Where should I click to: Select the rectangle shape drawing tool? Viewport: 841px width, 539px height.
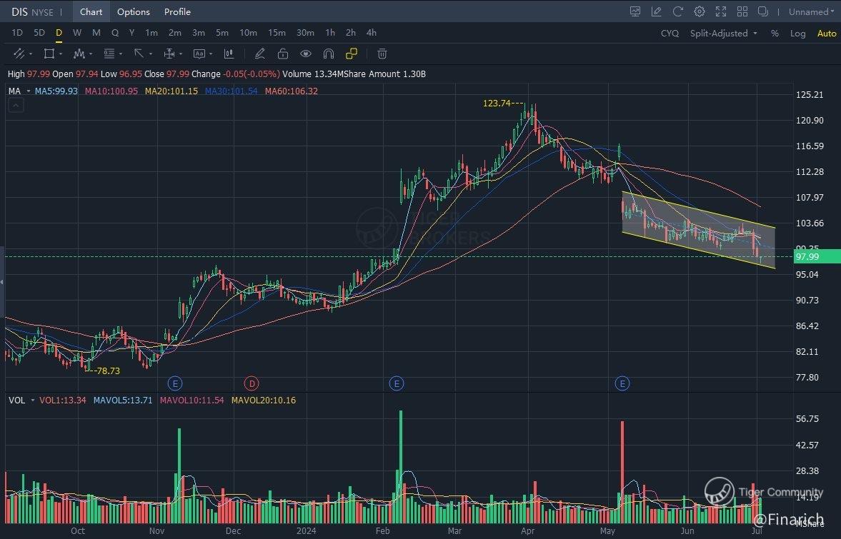tap(49, 54)
